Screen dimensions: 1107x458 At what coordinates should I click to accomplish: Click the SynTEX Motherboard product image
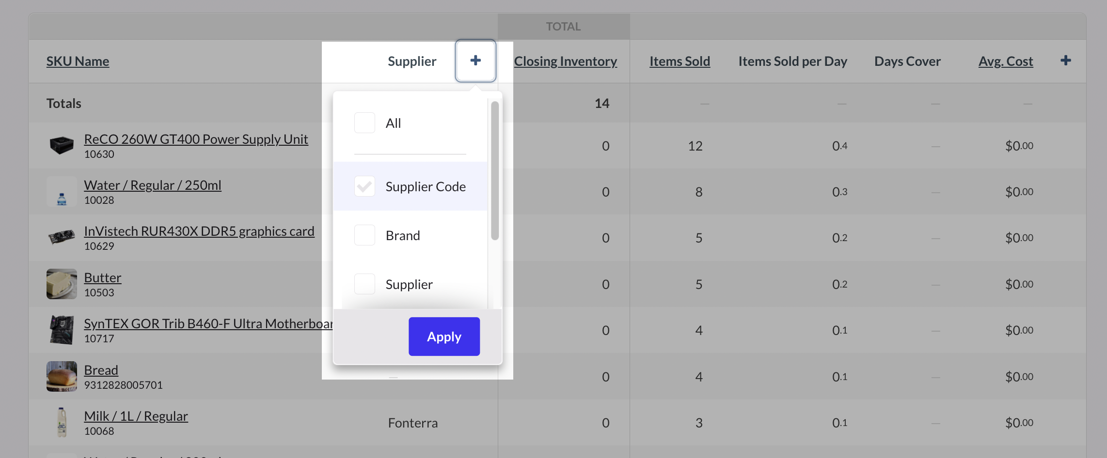(x=62, y=330)
